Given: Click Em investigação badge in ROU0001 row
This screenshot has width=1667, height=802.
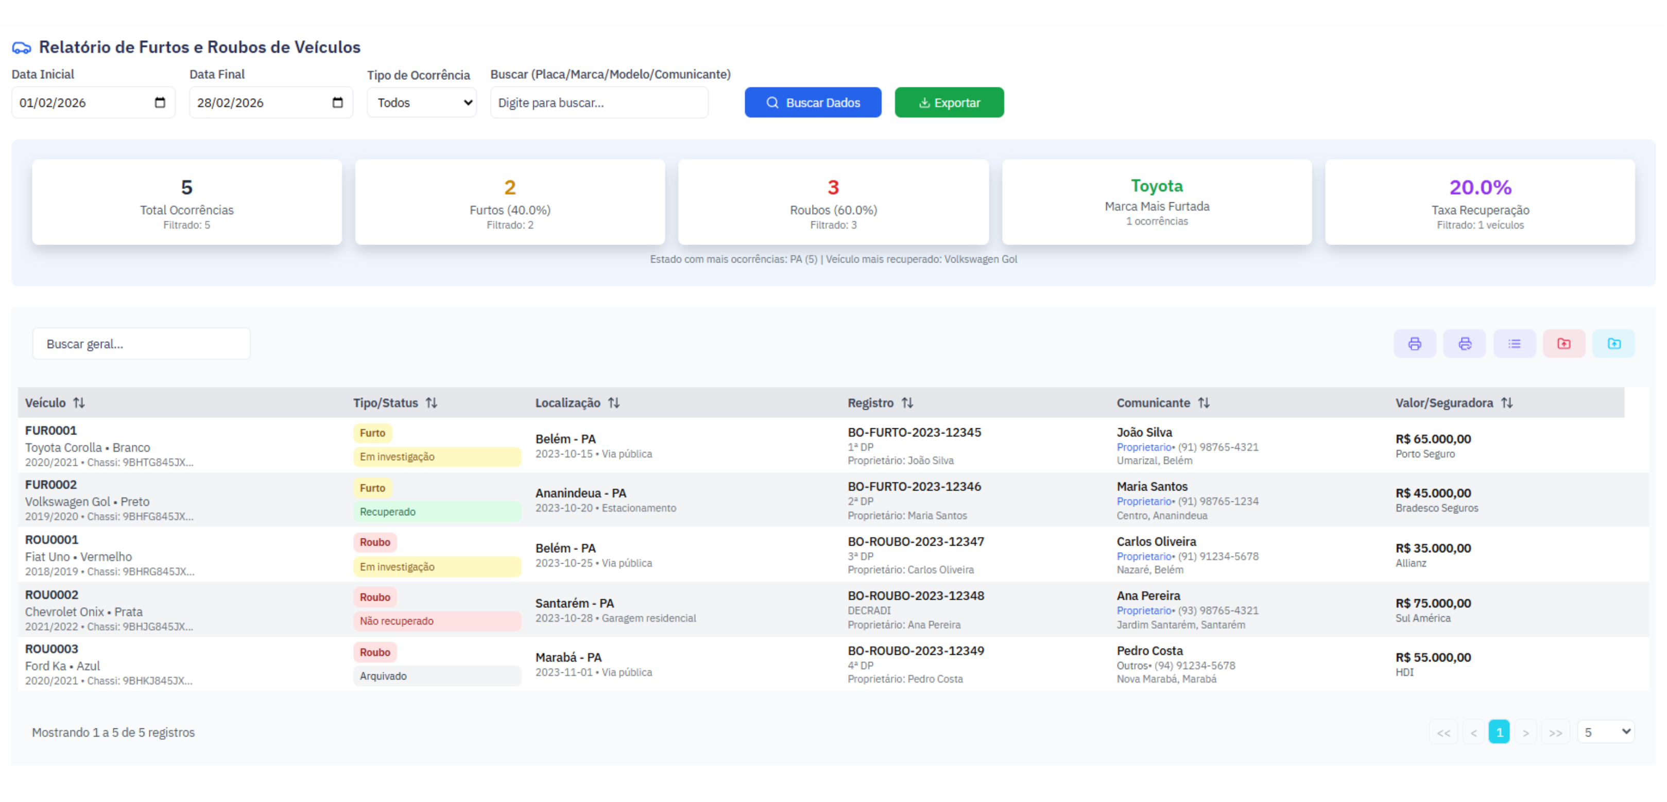Looking at the screenshot, I should pyautogui.click(x=437, y=567).
